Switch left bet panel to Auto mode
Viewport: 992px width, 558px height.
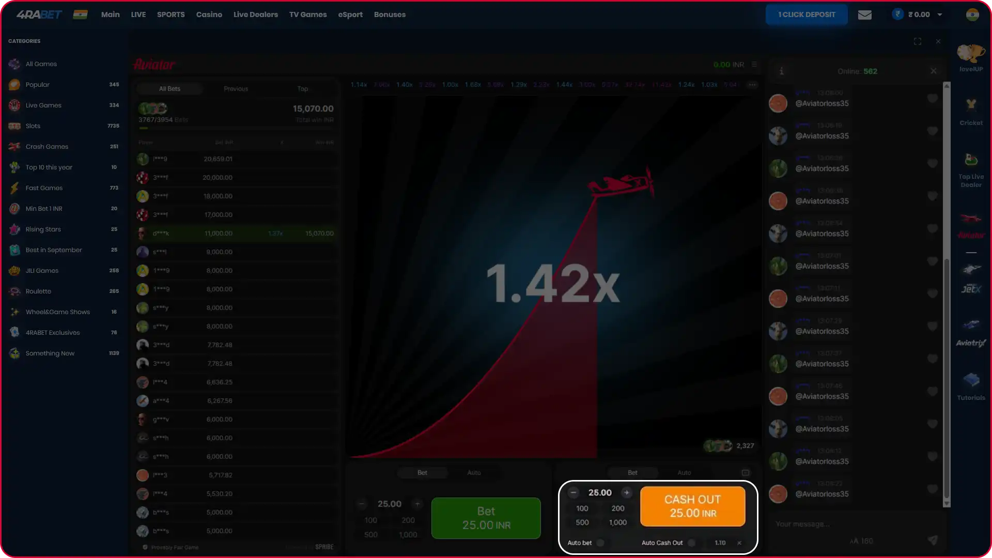click(x=474, y=473)
